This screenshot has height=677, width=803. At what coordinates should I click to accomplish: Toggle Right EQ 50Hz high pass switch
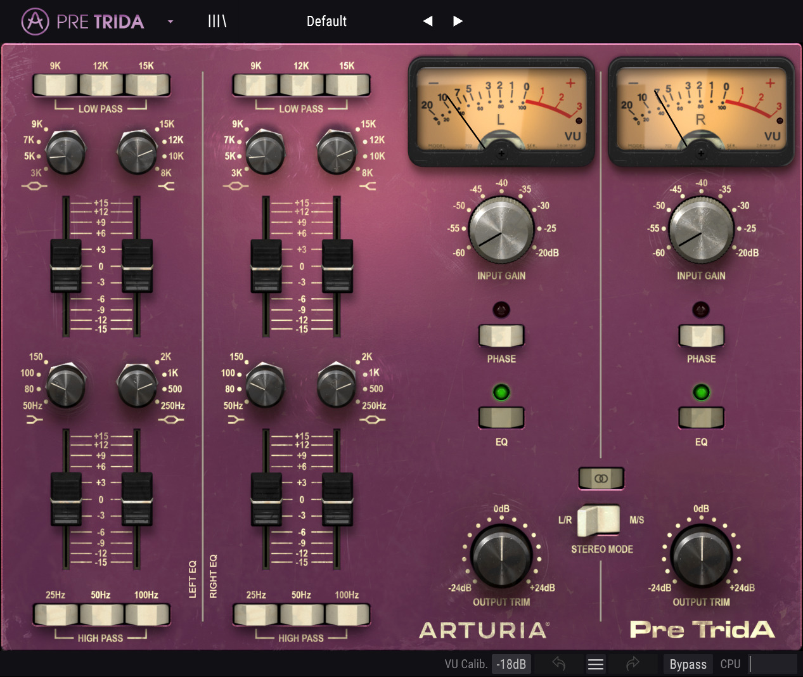pyautogui.click(x=302, y=614)
